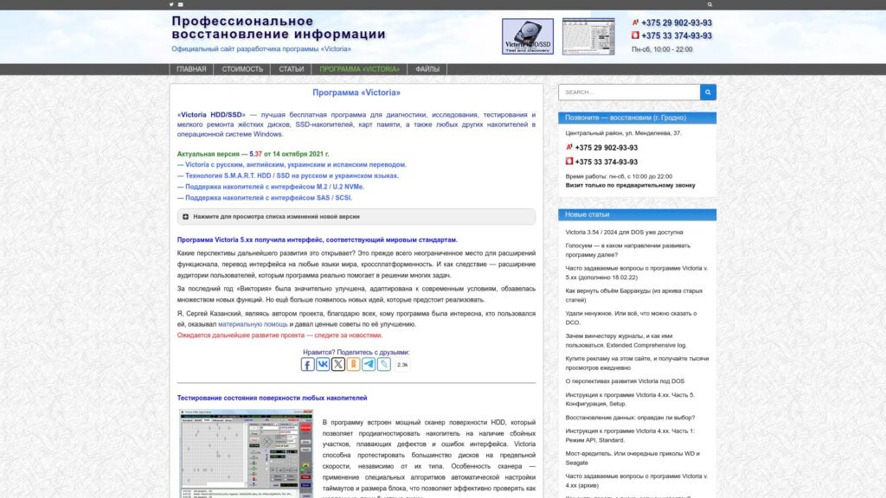
Task: Click the share counter 2.3k
Action: 402,365
